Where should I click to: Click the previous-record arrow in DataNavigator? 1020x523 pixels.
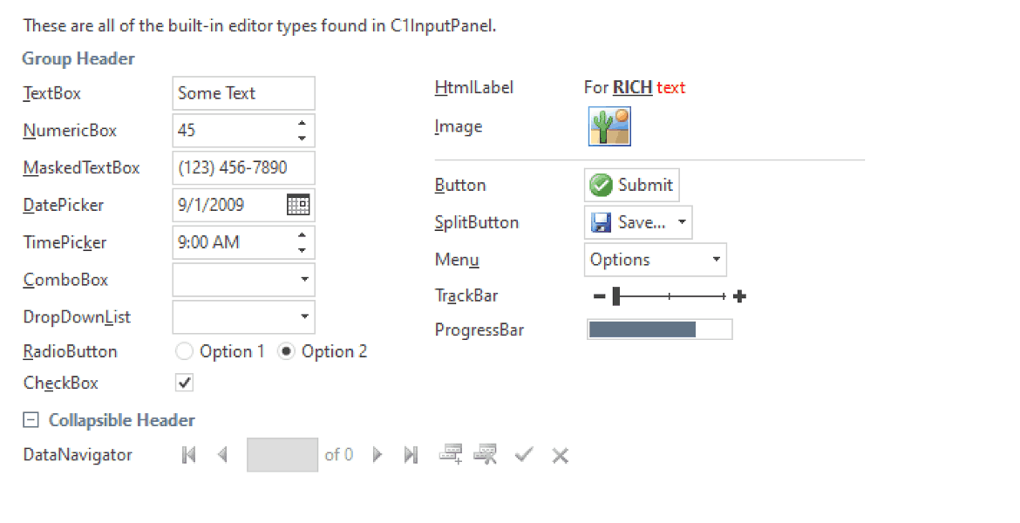pos(221,454)
